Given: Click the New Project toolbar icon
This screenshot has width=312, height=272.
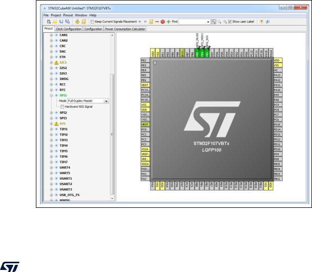Looking at the screenshot, I should (x=49, y=22).
